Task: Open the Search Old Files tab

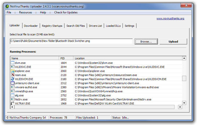Action: pyautogui.click(x=76, y=26)
